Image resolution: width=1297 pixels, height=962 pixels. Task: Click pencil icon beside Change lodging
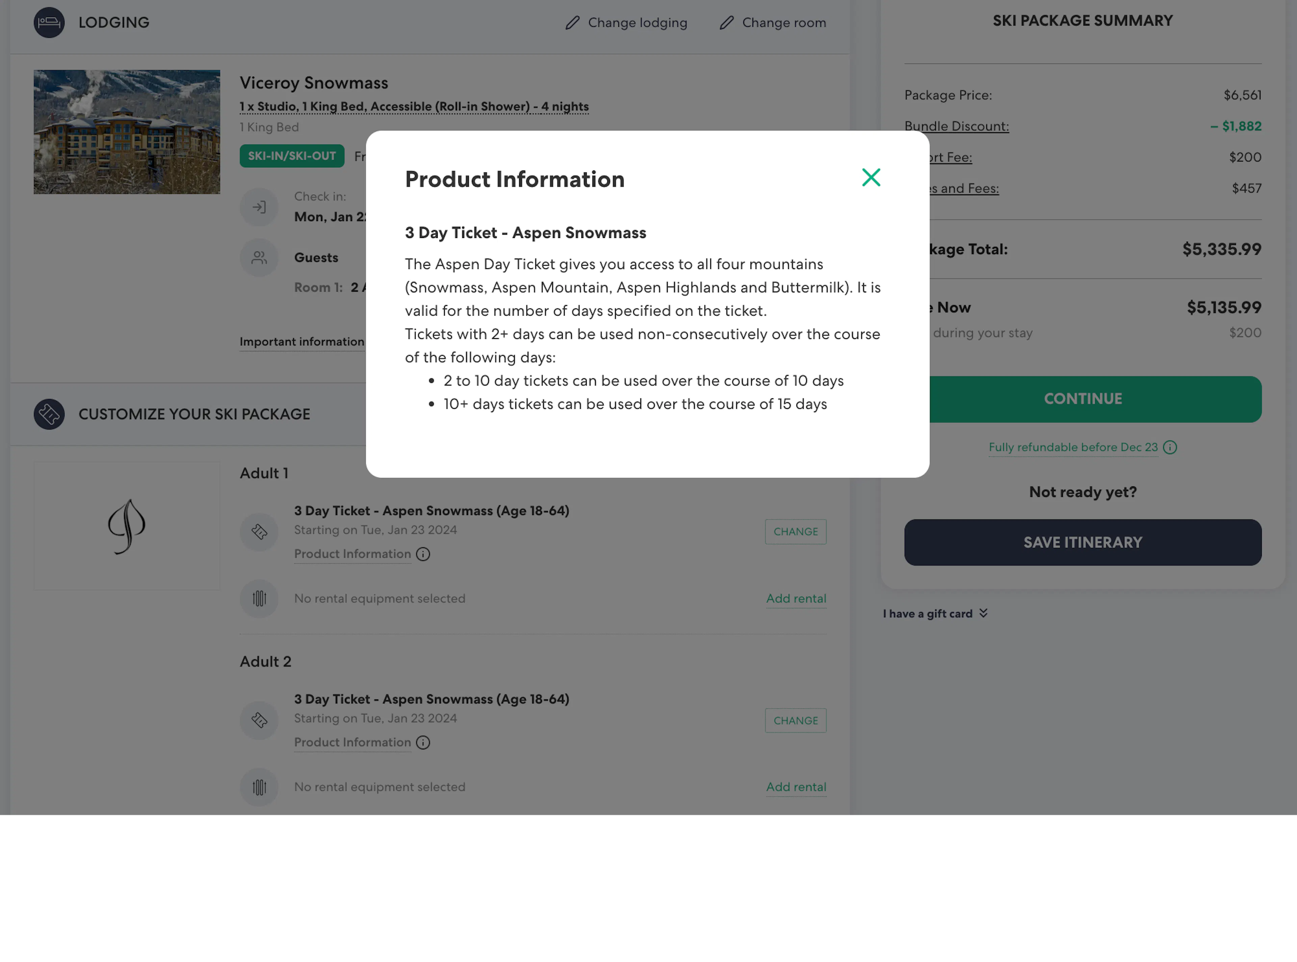tap(572, 23)
